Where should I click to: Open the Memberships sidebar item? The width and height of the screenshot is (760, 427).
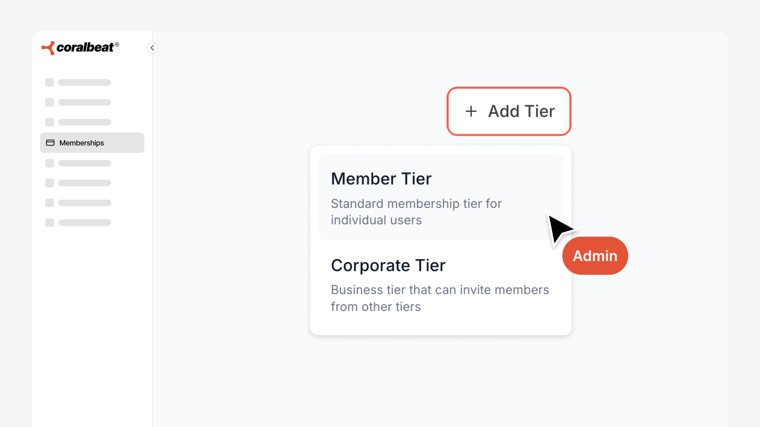point(92,143)
